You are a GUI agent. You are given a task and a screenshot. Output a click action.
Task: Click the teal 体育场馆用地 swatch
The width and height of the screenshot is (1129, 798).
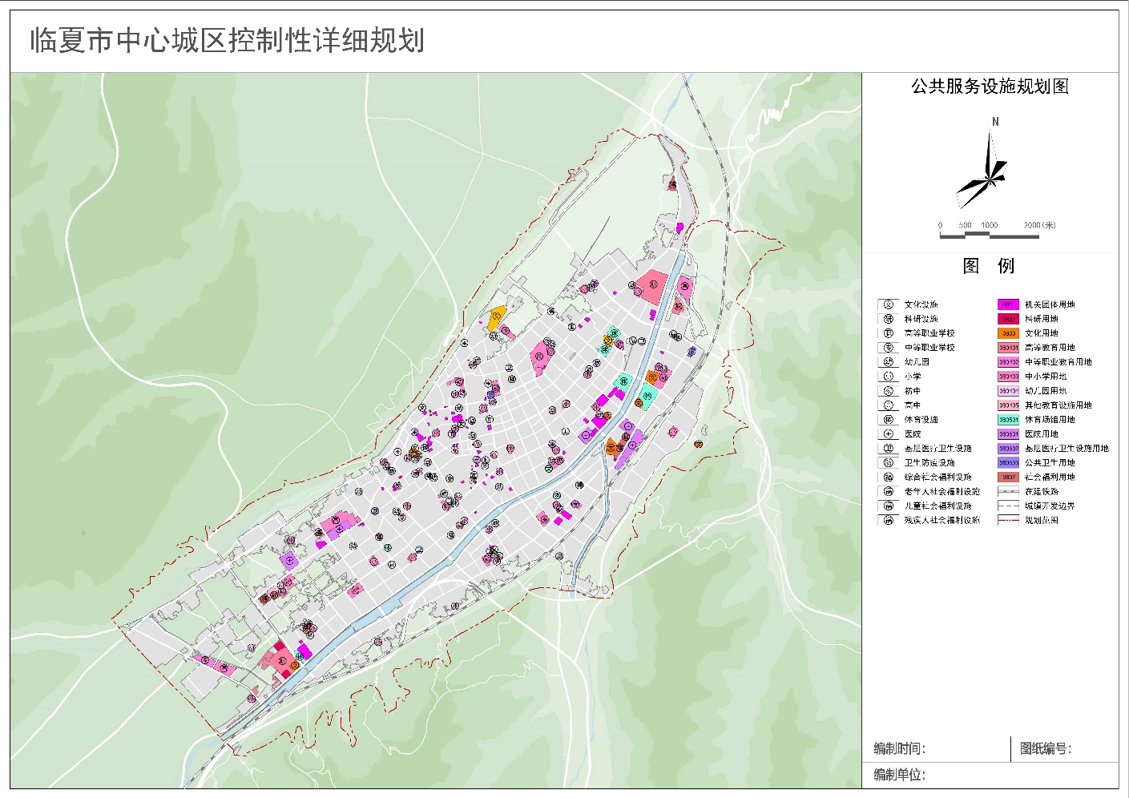click(1008, 420)
